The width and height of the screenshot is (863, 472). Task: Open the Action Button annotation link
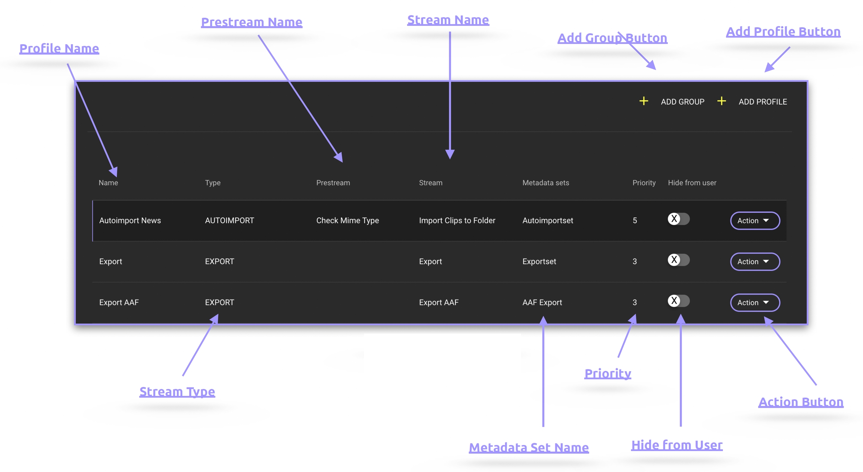coord(801,402)
